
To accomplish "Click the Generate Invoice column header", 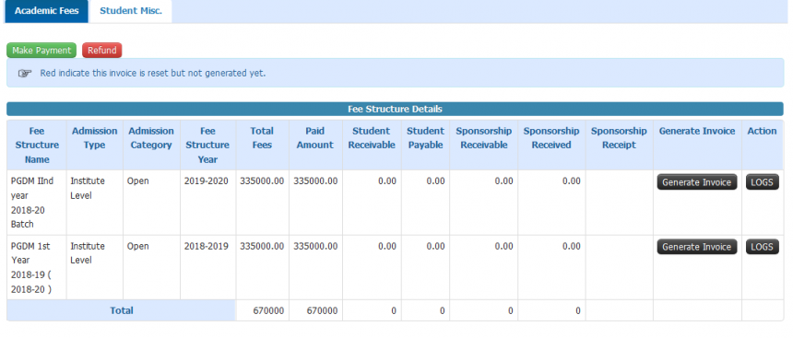I will click(697, 145).
